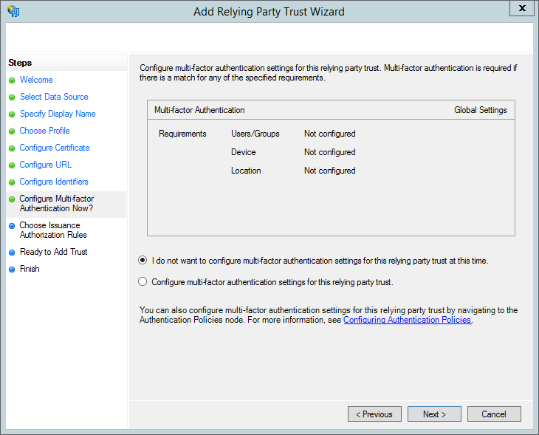The image size is (539, 435).
Task: Click 'Not configured' value for Device
Action: 329,152
